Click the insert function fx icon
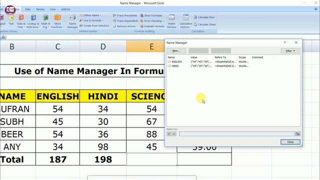The width and height of the screenshot is (320, 180). pyautogui.click(x=3, y=37)
